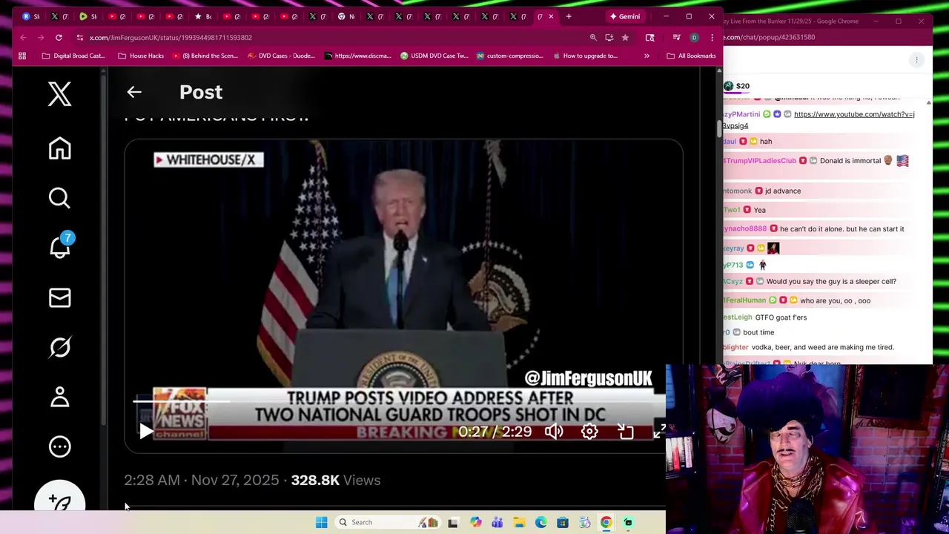Click Chrome forward navigation arrow
The height and width of the screenshot is (534, 949).
(41, 37)
